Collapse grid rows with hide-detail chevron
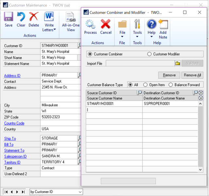The width and height of the screenshot is (209, 196). tap(201, 92)
